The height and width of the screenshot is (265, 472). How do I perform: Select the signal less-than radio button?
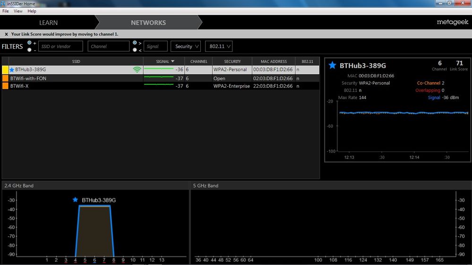click(x=135, y=50)
